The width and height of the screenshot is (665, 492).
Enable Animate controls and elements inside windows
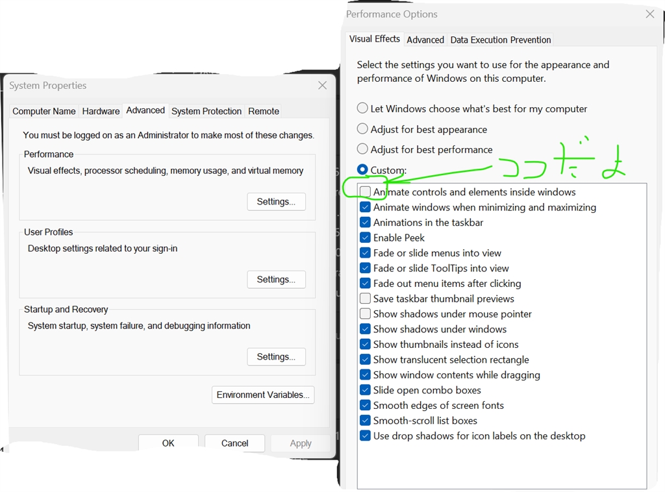click(365, 192)
